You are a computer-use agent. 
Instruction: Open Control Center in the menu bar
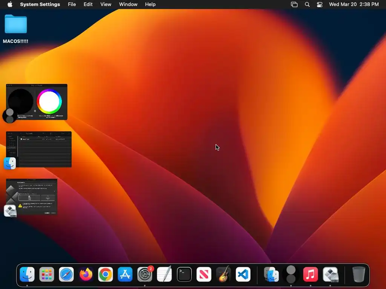(320, 5)
